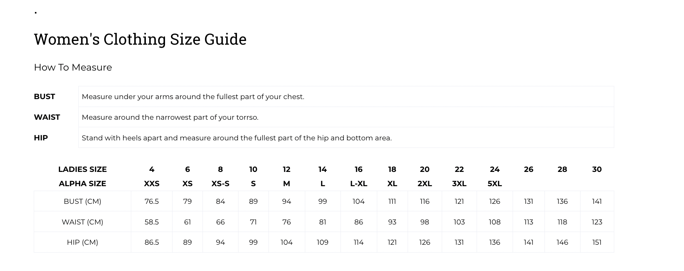Click the Women's Clothing Size Guide heading
The image size is (684, 271).
tap(140, 39)
